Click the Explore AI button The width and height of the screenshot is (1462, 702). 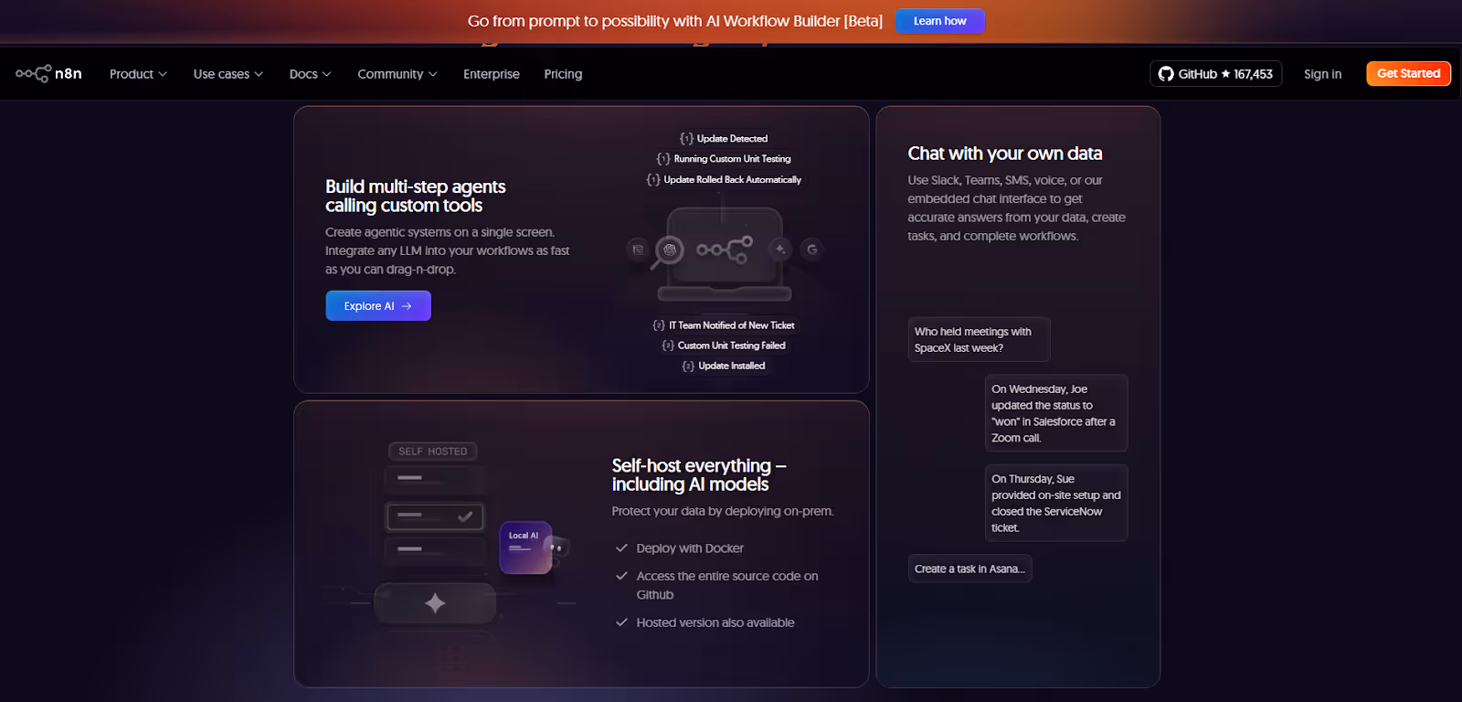tap(378, 306)
